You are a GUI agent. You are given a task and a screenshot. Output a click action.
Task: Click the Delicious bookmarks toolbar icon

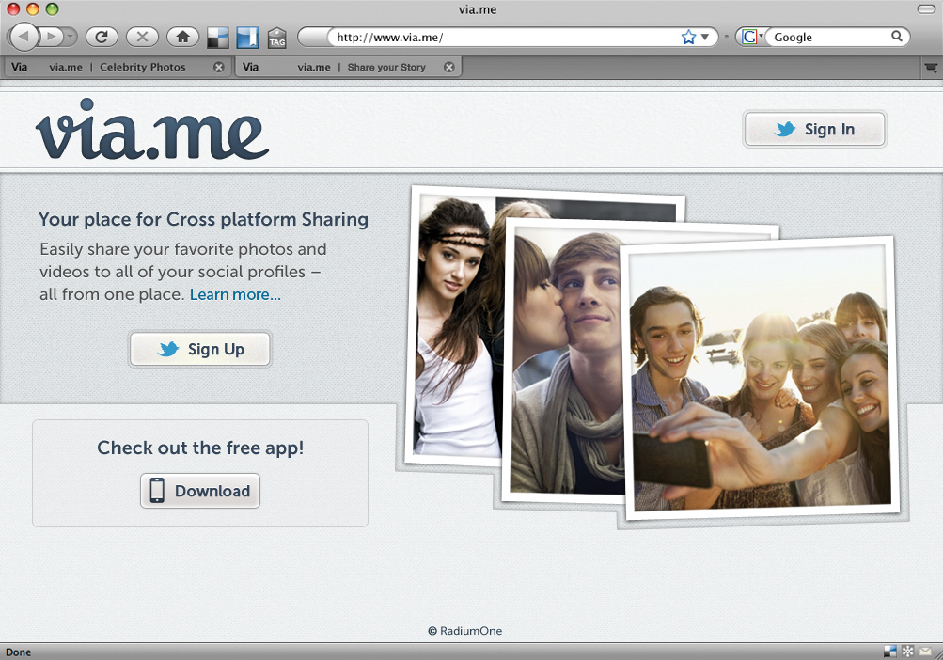[x=217, y=38]
